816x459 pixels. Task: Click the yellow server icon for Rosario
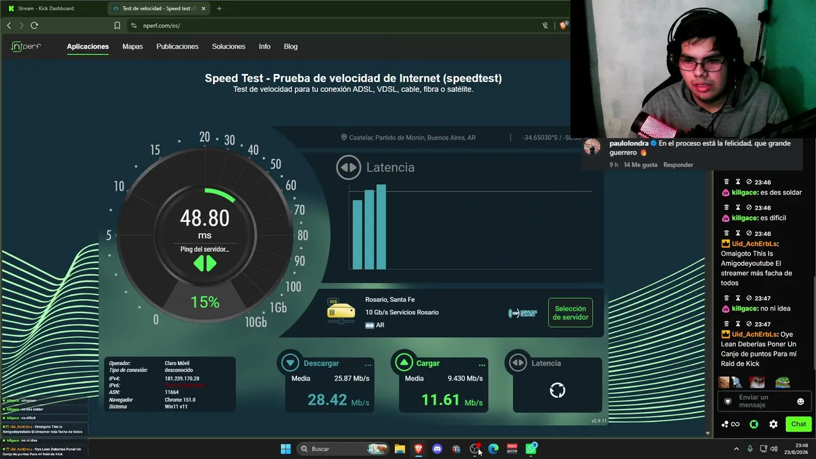click(341, 310)
